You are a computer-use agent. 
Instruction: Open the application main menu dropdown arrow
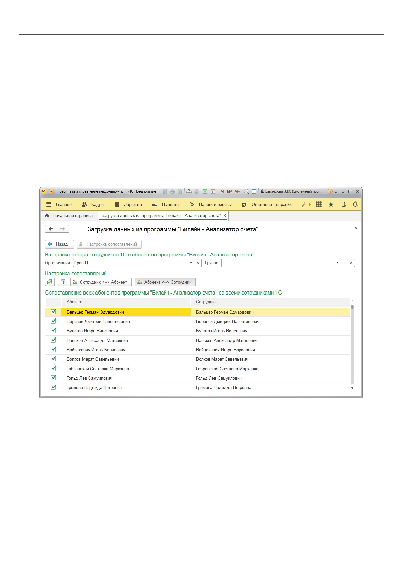[x=51, y=191]
